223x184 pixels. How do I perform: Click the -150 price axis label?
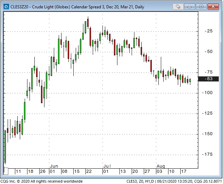pos(207,134)
